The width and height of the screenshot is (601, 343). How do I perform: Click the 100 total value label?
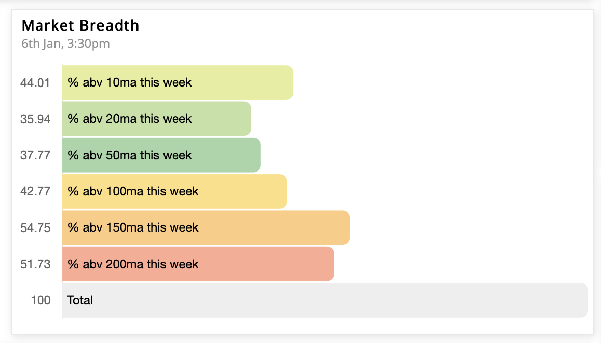click(x=41, y=300)
